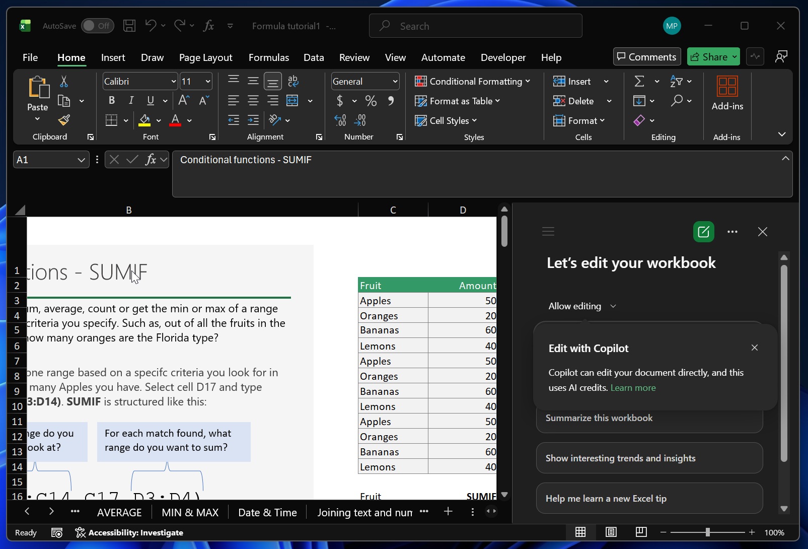
Task: Switch to Normal view in status bar
Action: tap(580, 532)
